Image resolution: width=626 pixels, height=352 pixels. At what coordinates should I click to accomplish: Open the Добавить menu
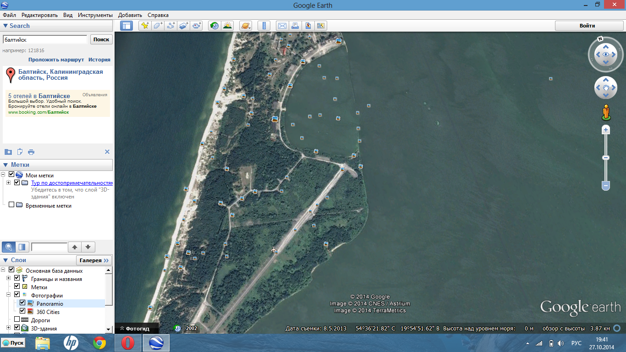130,15
